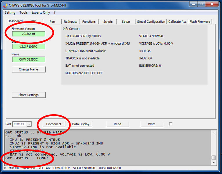Switch to the Gimbal Configuration tab
Viewport: 222px width, 174px height.
tap(151, 22)
